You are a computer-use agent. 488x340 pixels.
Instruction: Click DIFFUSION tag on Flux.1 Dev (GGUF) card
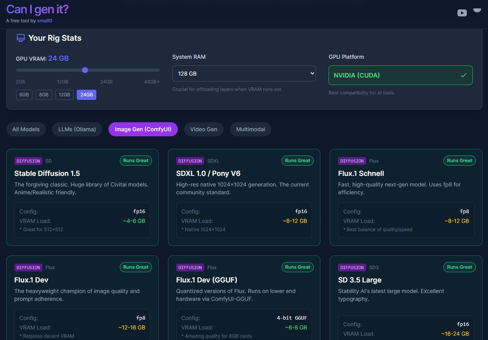[190, 268]
